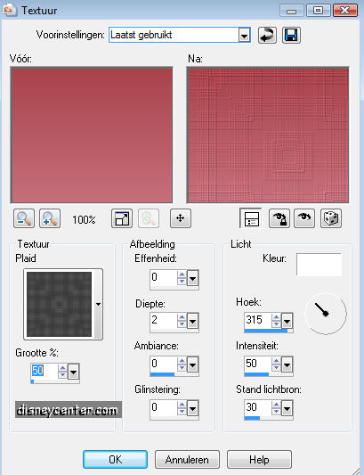Expand the Diepte value dropdown arrow
The image size is (364, 475).
pyautogui.click(x=193, y=321)
